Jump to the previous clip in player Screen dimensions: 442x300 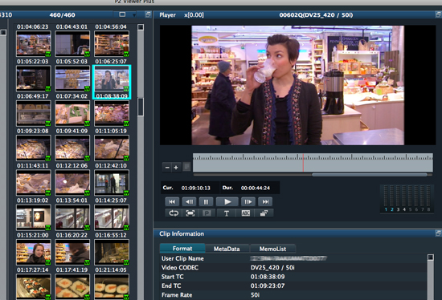point(172,202)
